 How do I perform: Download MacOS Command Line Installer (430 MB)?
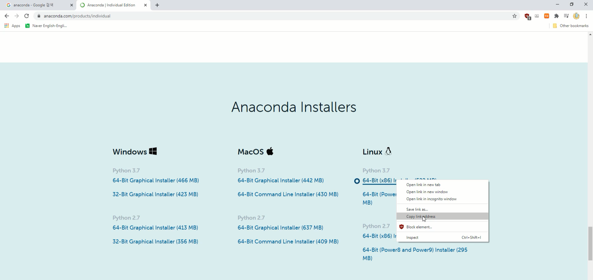[x=288, y=194]
